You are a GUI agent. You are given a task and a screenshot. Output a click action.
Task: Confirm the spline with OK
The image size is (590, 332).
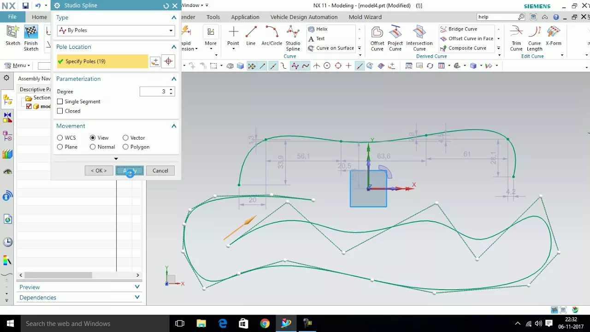99,171
